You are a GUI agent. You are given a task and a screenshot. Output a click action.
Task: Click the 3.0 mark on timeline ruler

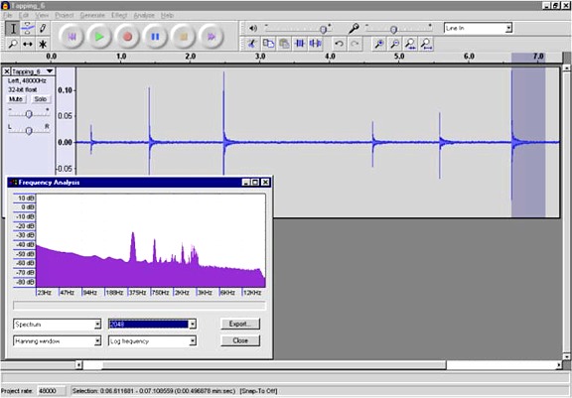(x=260, y=57)
